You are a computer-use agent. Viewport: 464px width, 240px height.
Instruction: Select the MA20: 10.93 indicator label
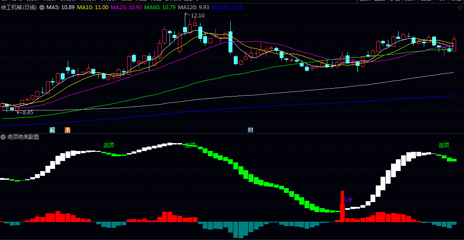126,7
